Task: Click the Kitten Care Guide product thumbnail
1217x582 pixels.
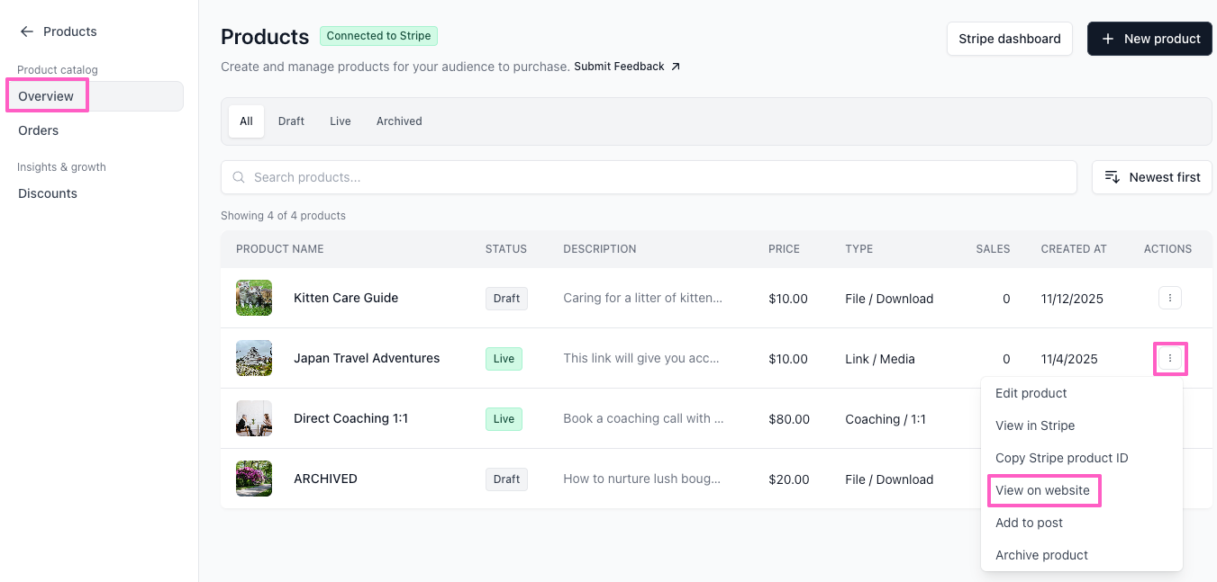Action: pyautogui.click(x=254, y=298)
